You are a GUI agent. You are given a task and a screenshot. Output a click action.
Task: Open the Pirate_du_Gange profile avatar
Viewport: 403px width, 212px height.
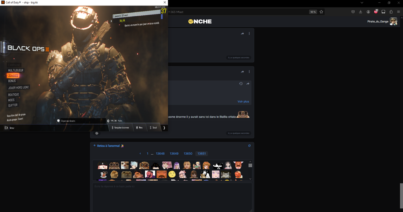click(x=393, y=22)
